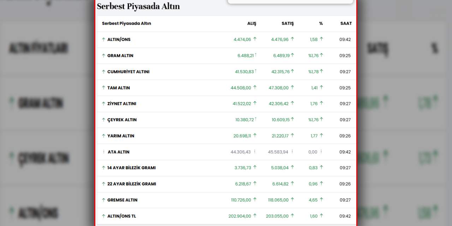Click the up arrow icon beside ALTIN/ONS

tap(103, 39)
